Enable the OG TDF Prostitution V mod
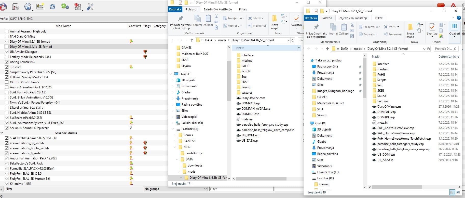 pos(7,82)
